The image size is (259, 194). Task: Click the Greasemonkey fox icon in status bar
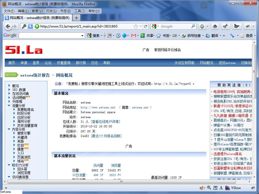202,188
